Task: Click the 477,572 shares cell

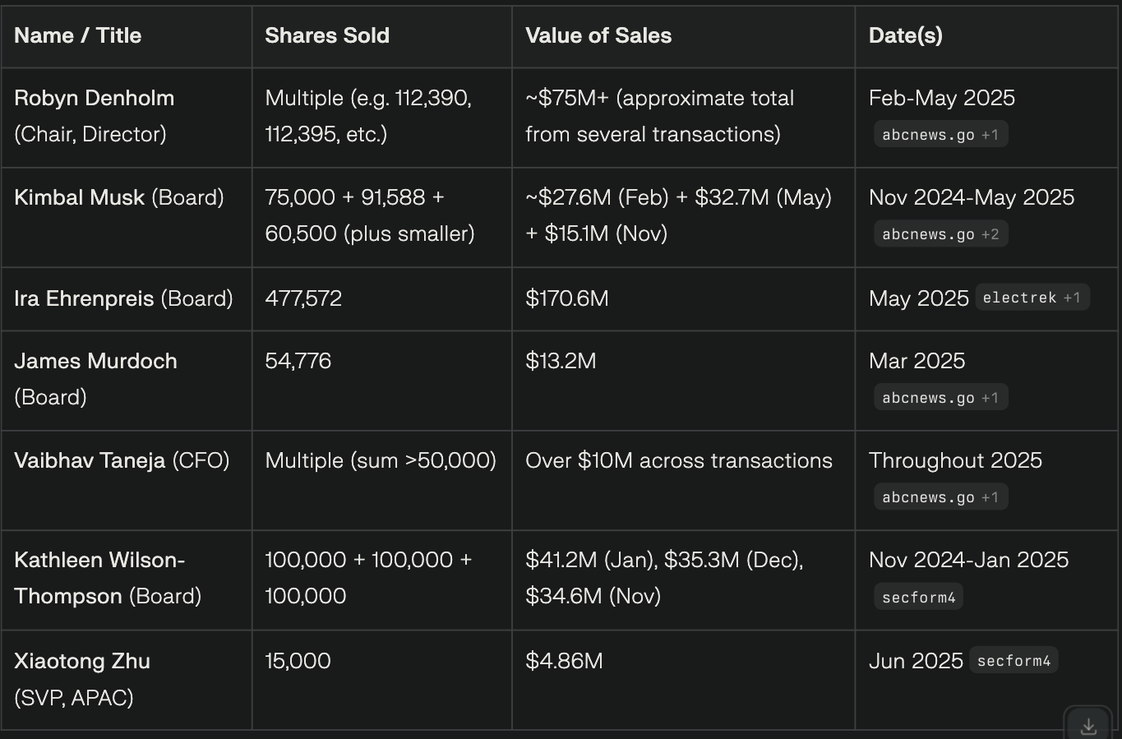Action: (303, 298)
